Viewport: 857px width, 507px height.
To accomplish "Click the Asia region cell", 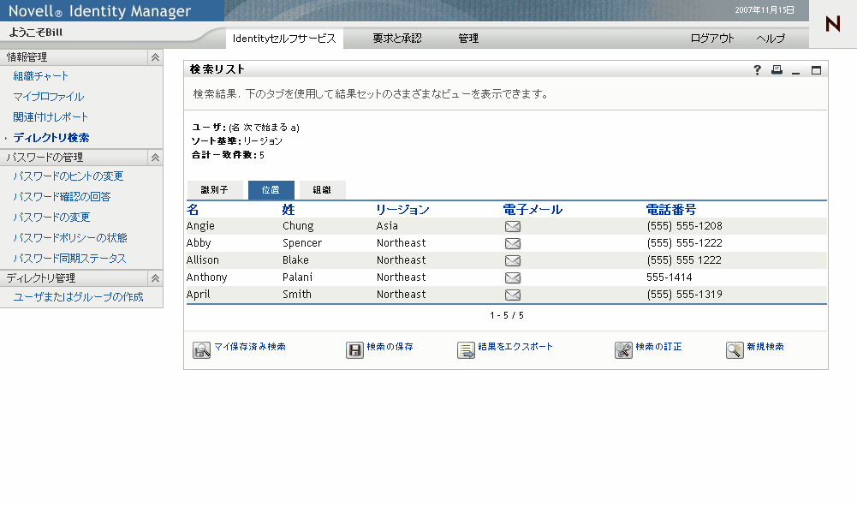I will coord(387,226).
